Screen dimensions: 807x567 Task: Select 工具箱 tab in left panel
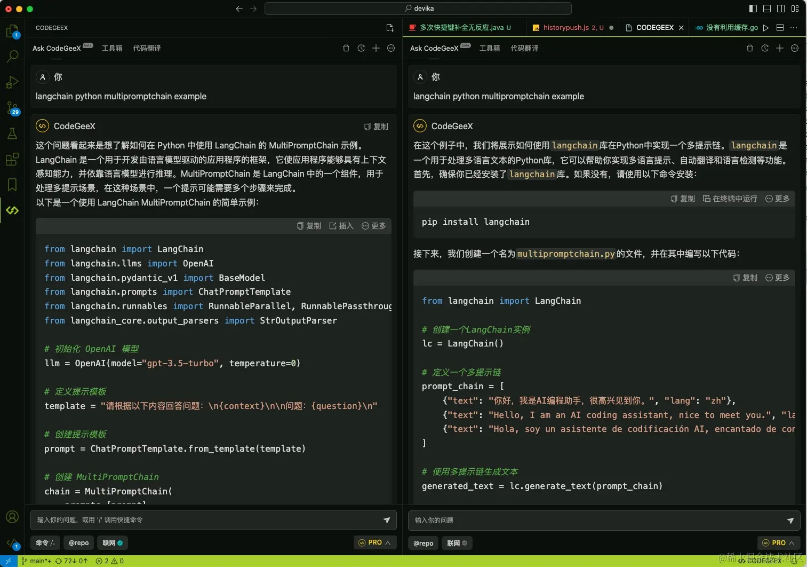click(112, 48)
